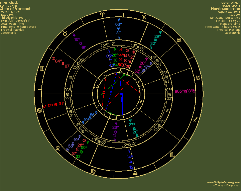Open the www.ValkyrieAstrology.com link
This screenshot has width=242, height=191.
223,182
